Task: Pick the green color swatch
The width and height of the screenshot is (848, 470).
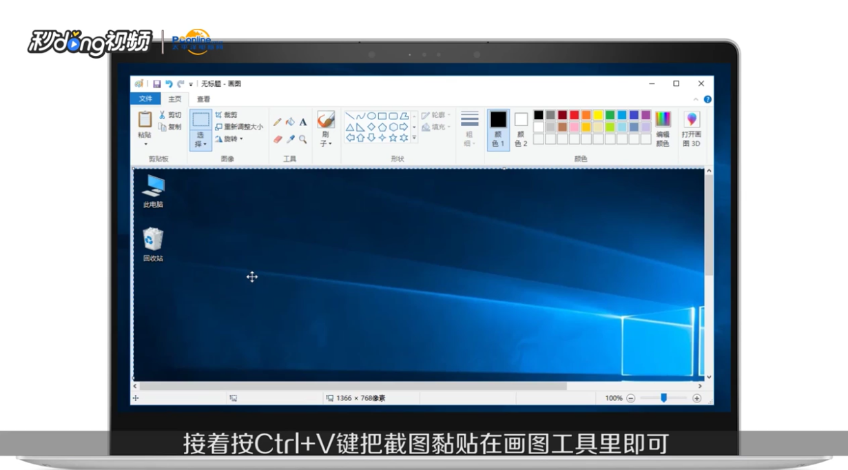Action: (610, 115)
